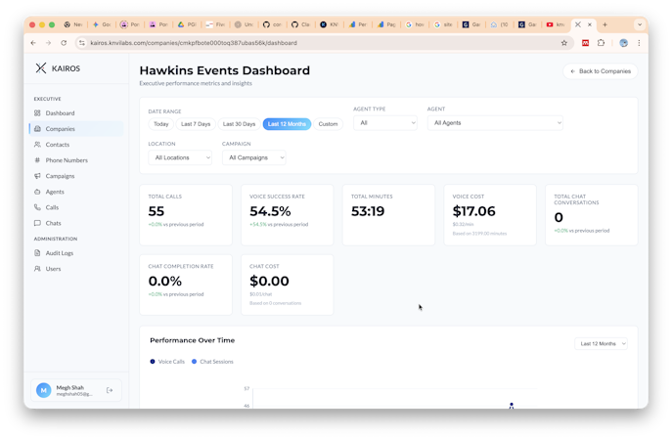The width and height of the screenshot is (672, 440).
Task: Click the Megh Shah user name
Action: pyautogui.click(x=70, y=388)
